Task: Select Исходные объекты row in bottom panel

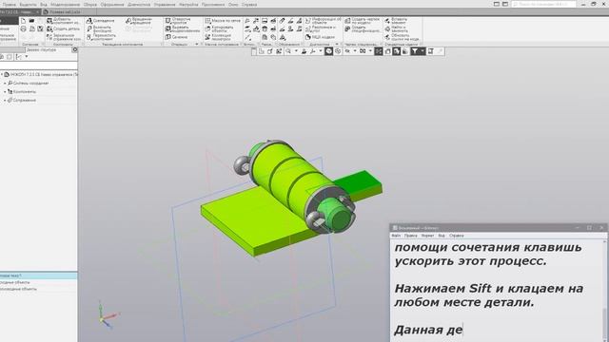Action: click(x=38, y=282)
